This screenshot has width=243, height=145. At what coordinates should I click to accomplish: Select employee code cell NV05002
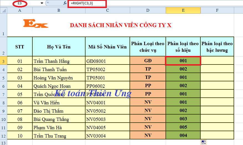coord(108,110)
